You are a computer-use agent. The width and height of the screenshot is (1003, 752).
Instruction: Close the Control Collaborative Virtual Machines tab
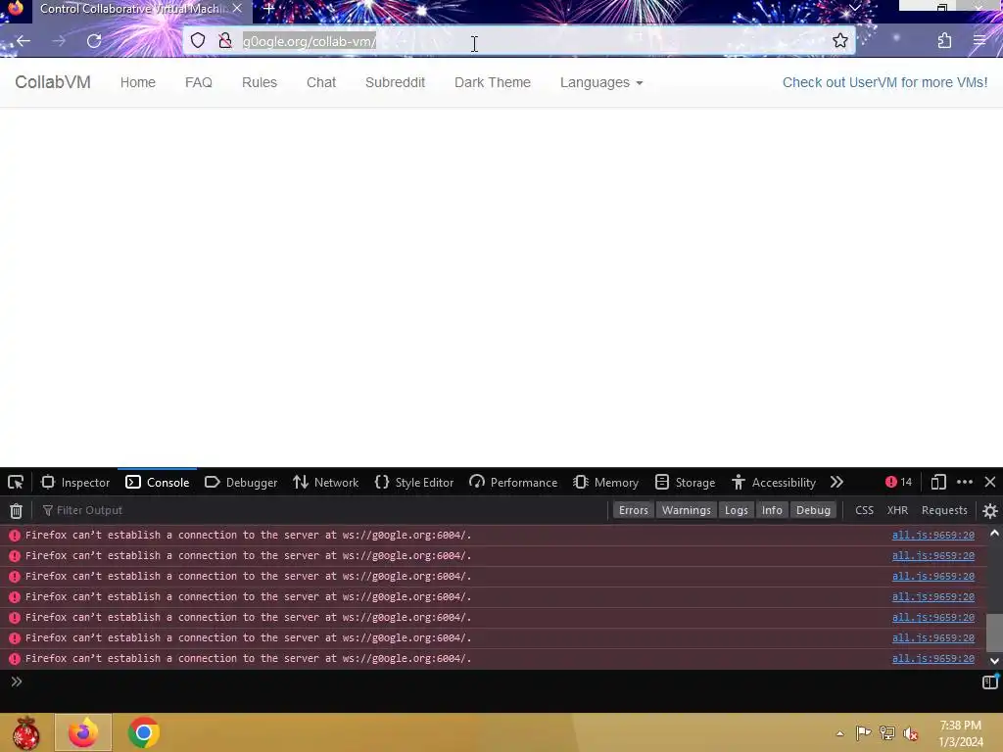point(237,8)
